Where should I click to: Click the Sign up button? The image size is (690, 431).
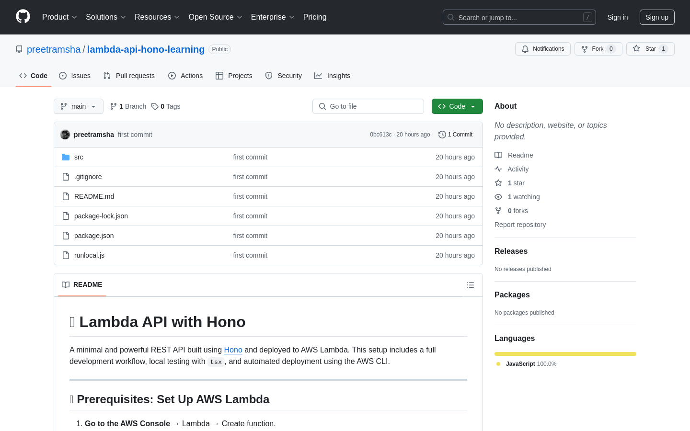[657, 17]
